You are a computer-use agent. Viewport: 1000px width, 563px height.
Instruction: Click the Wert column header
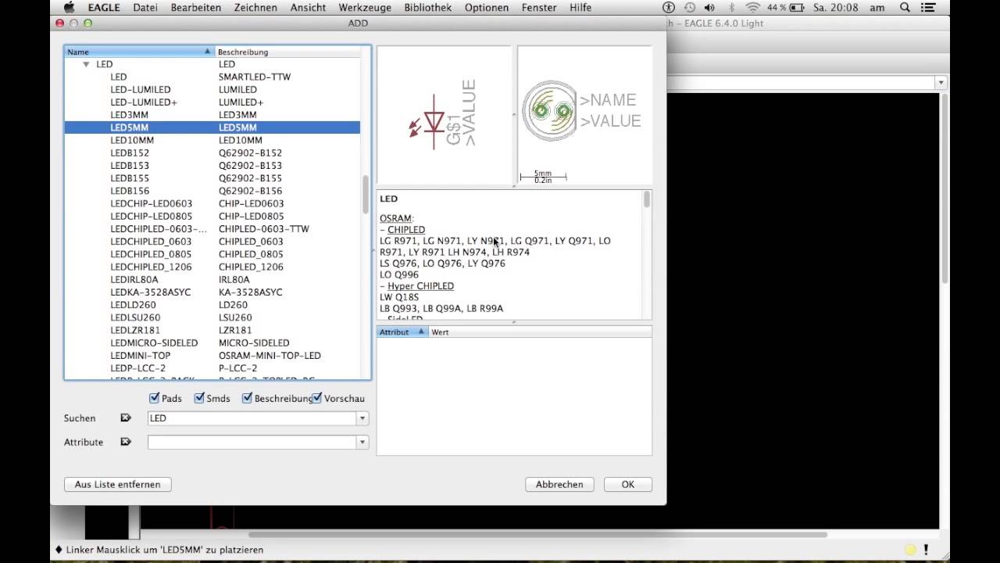tap(540, 332)
